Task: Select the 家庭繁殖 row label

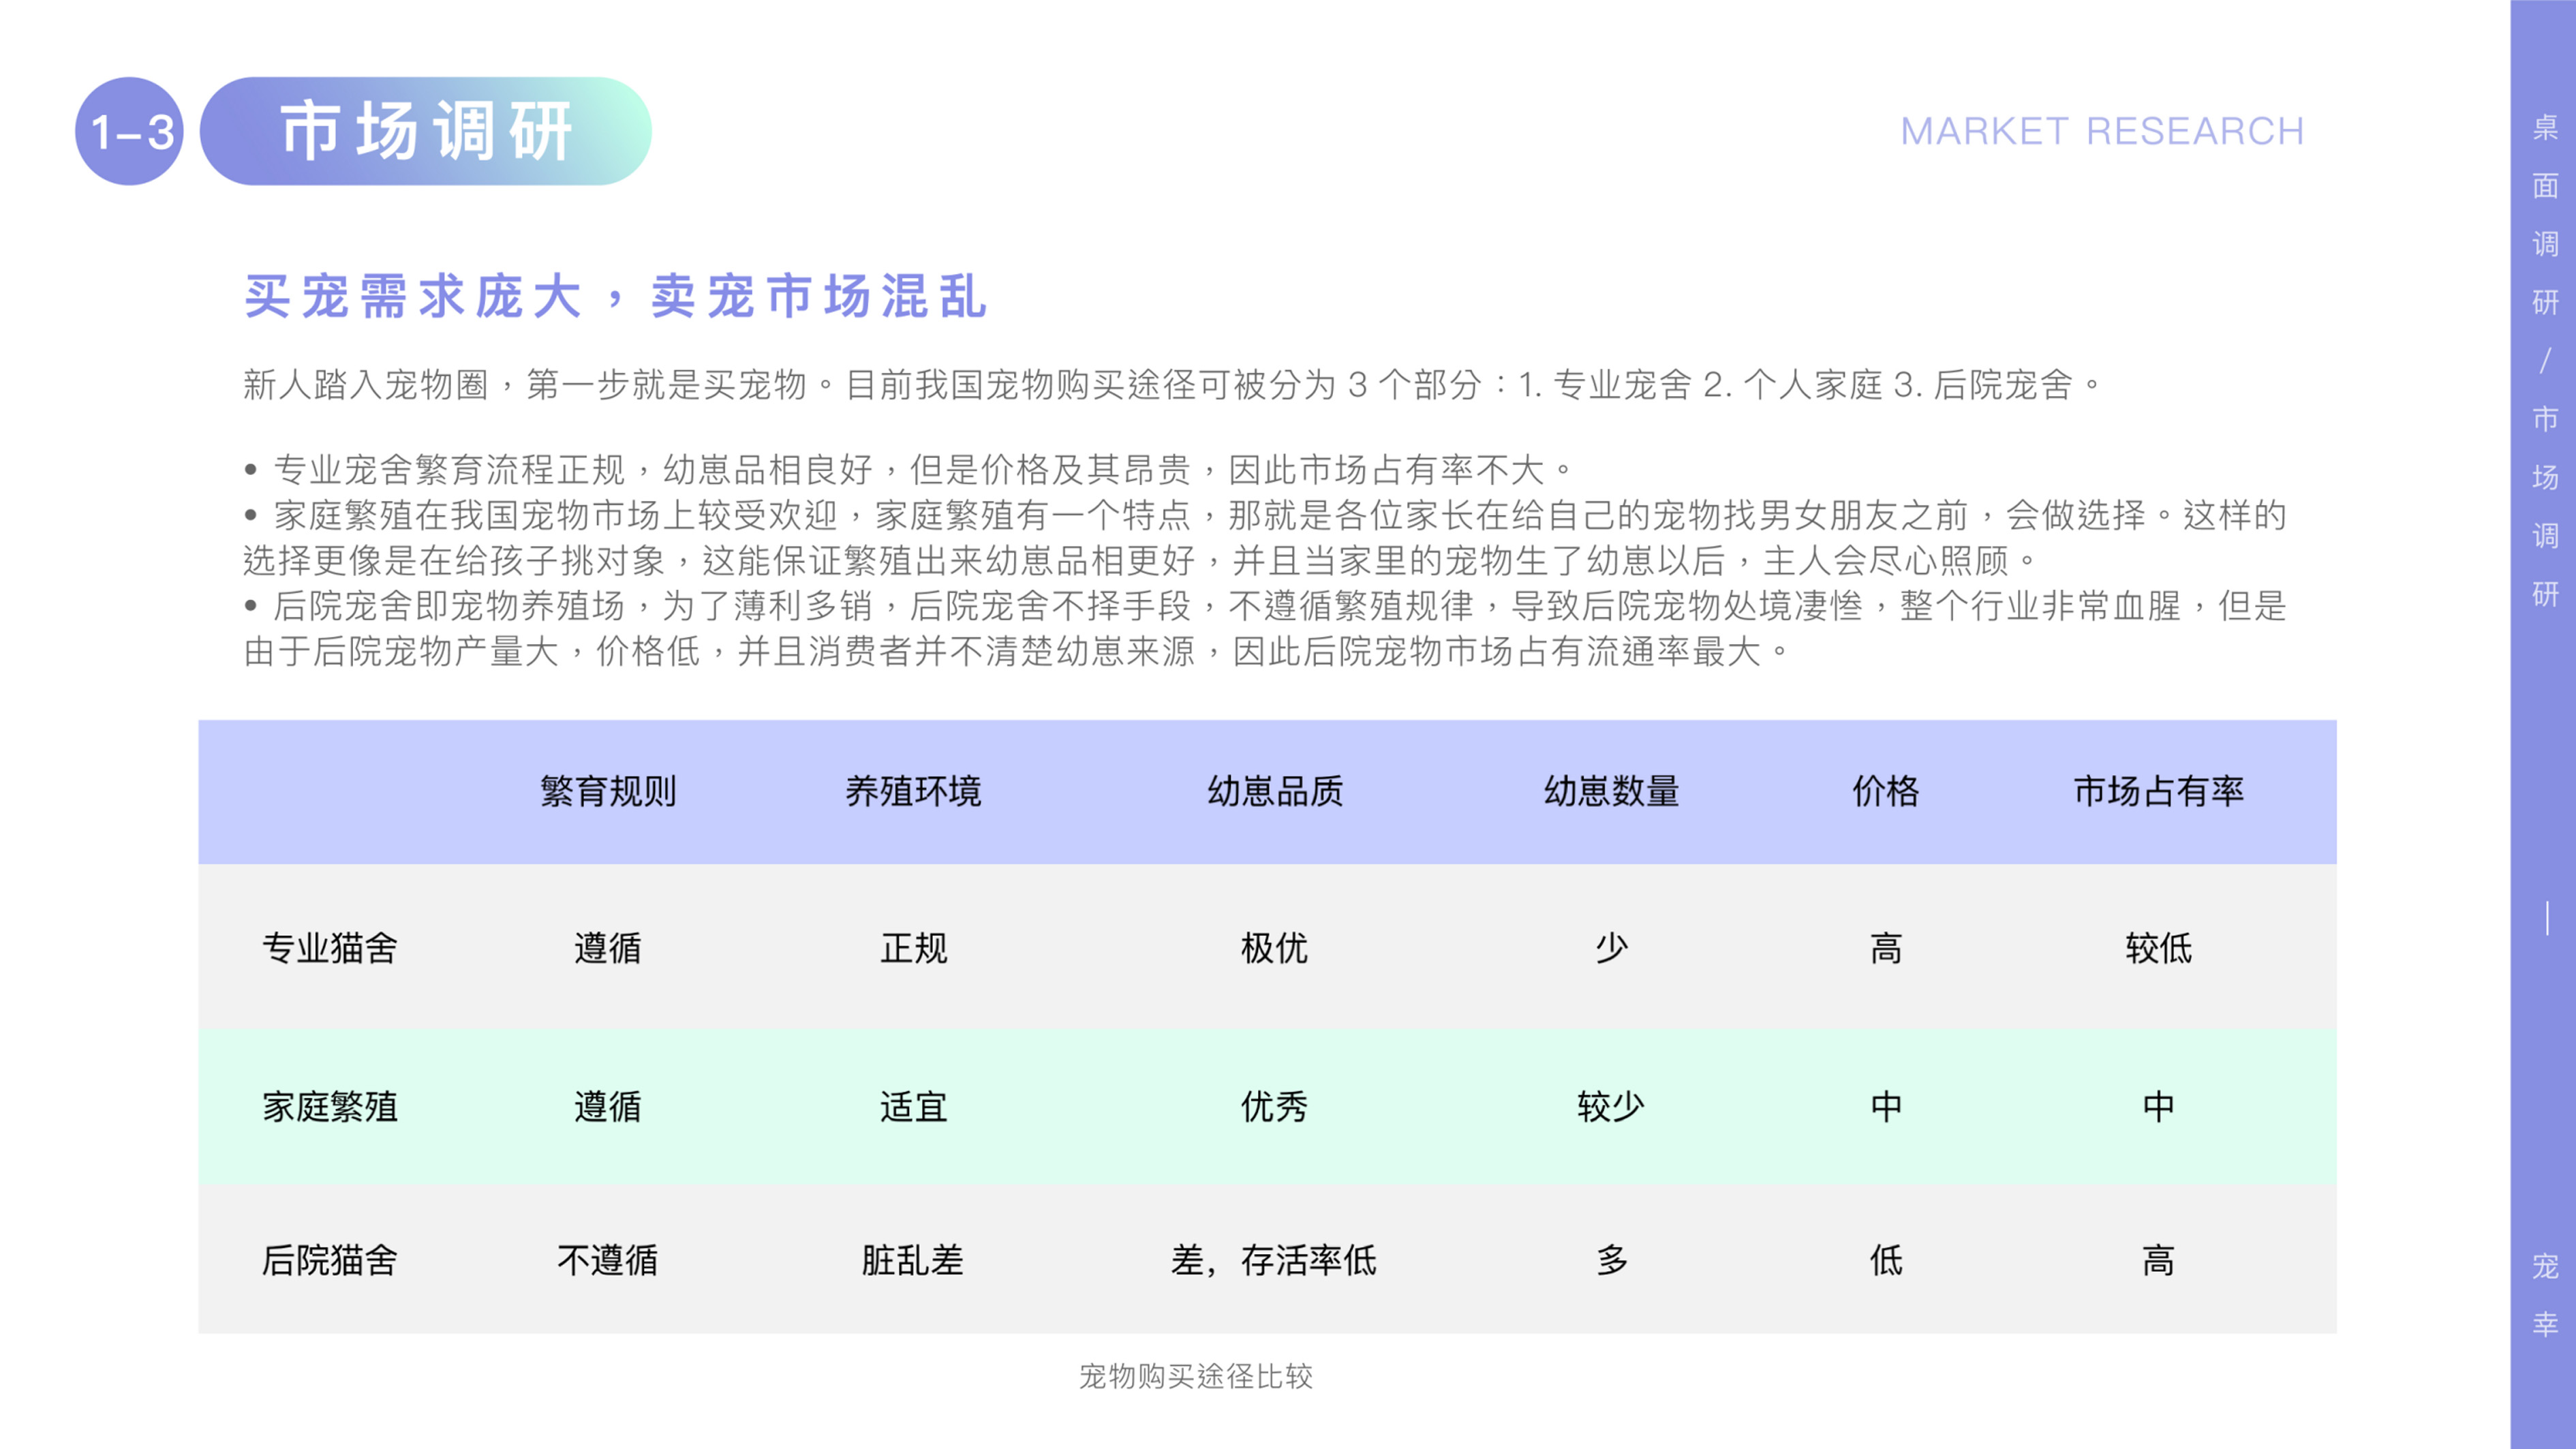Action: tap(330, 1106)
